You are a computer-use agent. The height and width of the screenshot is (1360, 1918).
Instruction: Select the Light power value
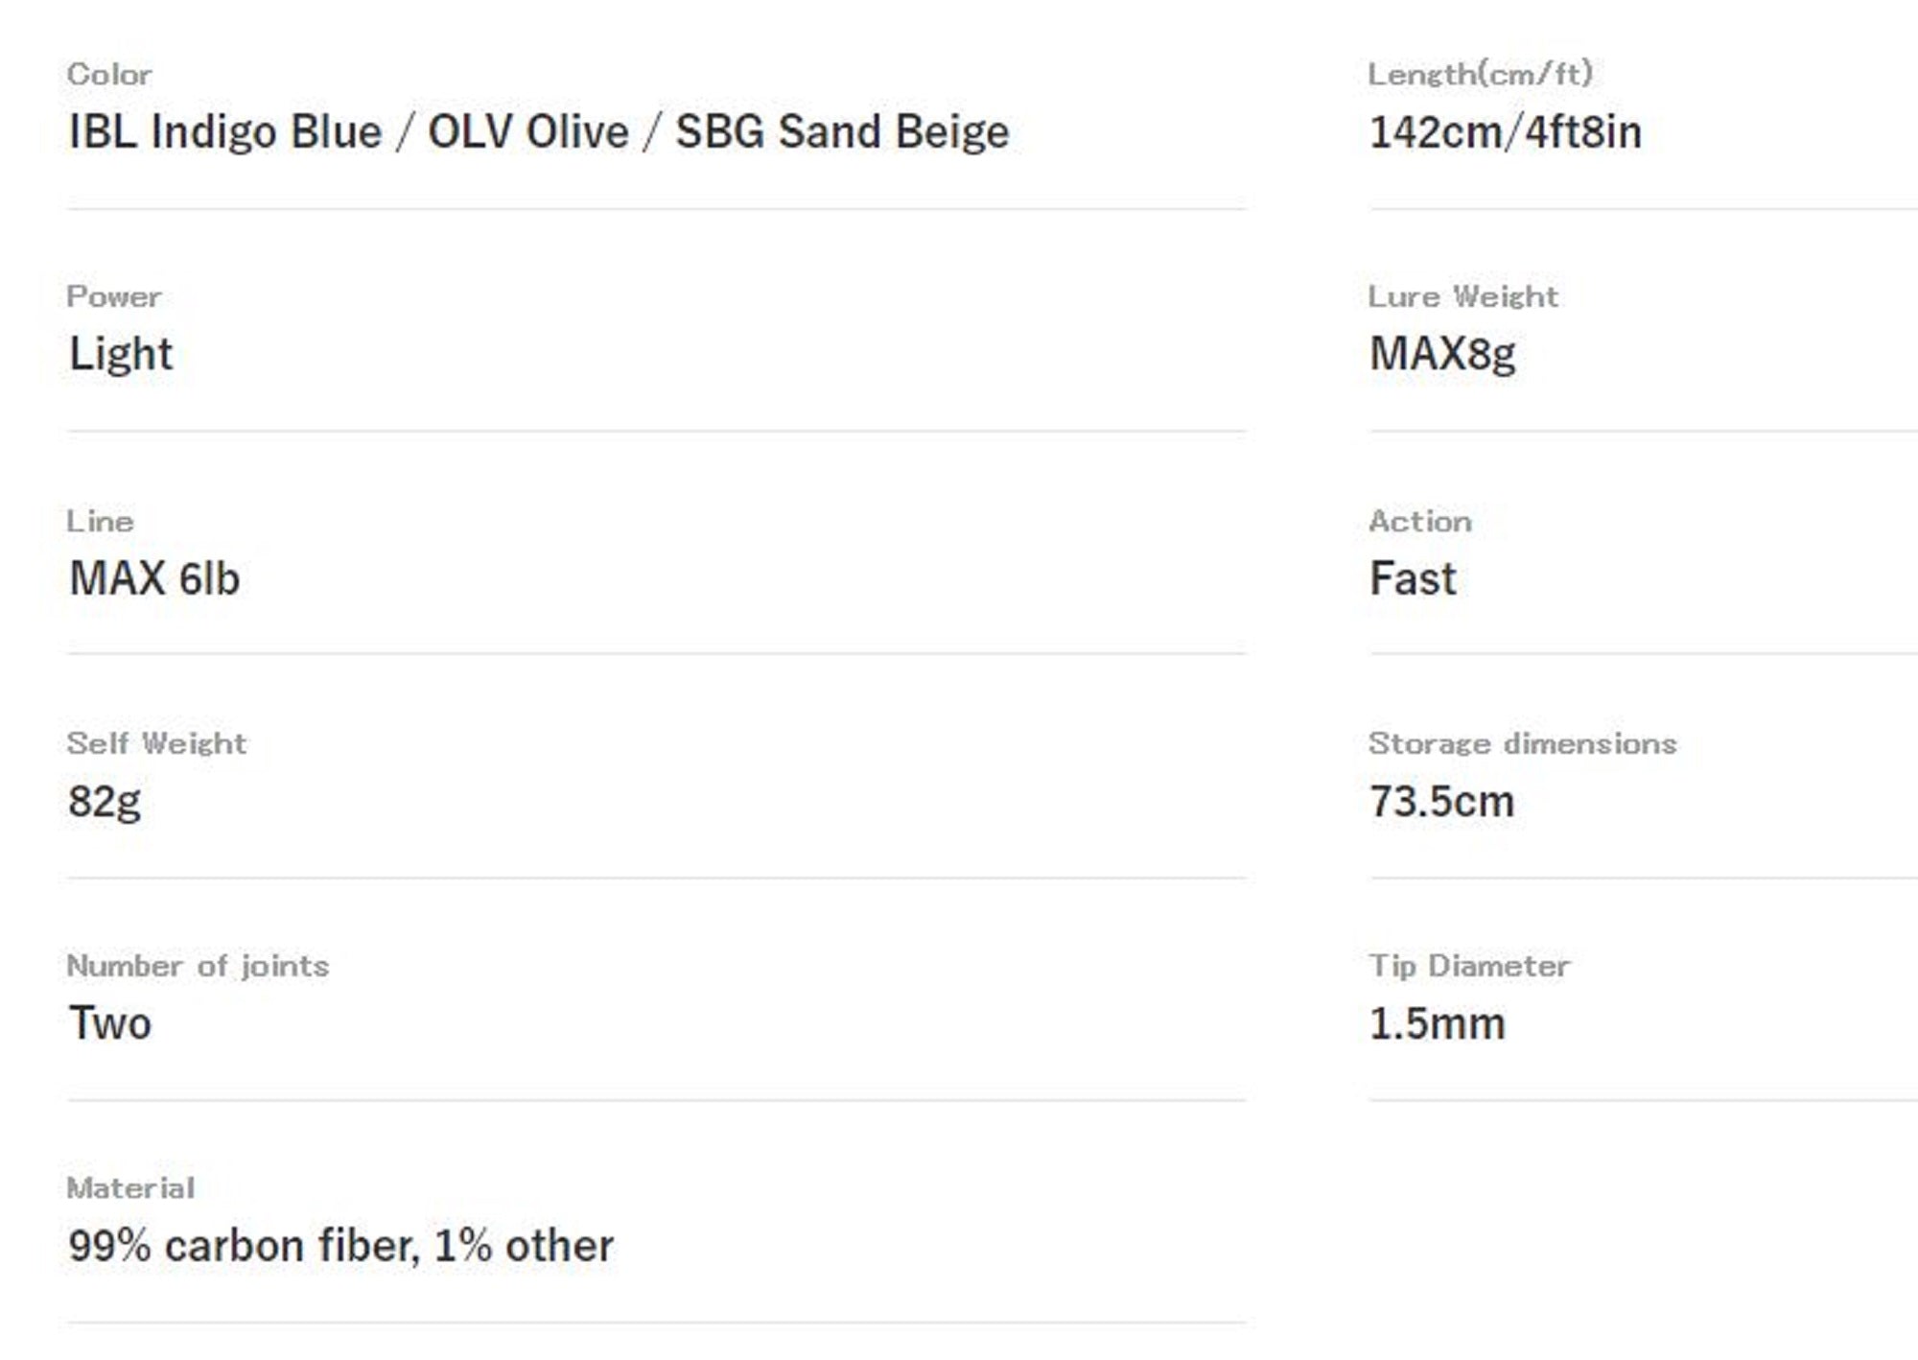[x=121, y=354]
